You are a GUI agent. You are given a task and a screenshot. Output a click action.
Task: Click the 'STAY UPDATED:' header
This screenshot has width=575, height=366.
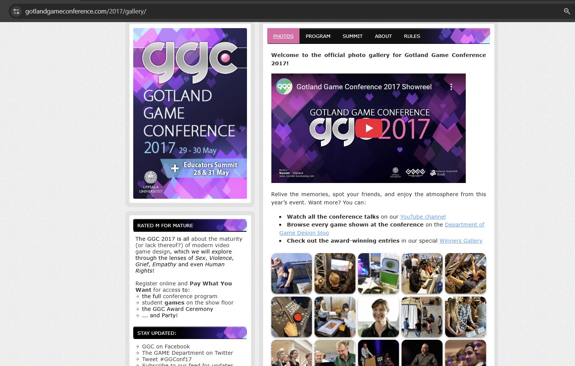point(190,333)
